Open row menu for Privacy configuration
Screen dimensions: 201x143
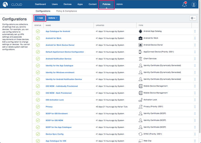[x=195, y=107]
